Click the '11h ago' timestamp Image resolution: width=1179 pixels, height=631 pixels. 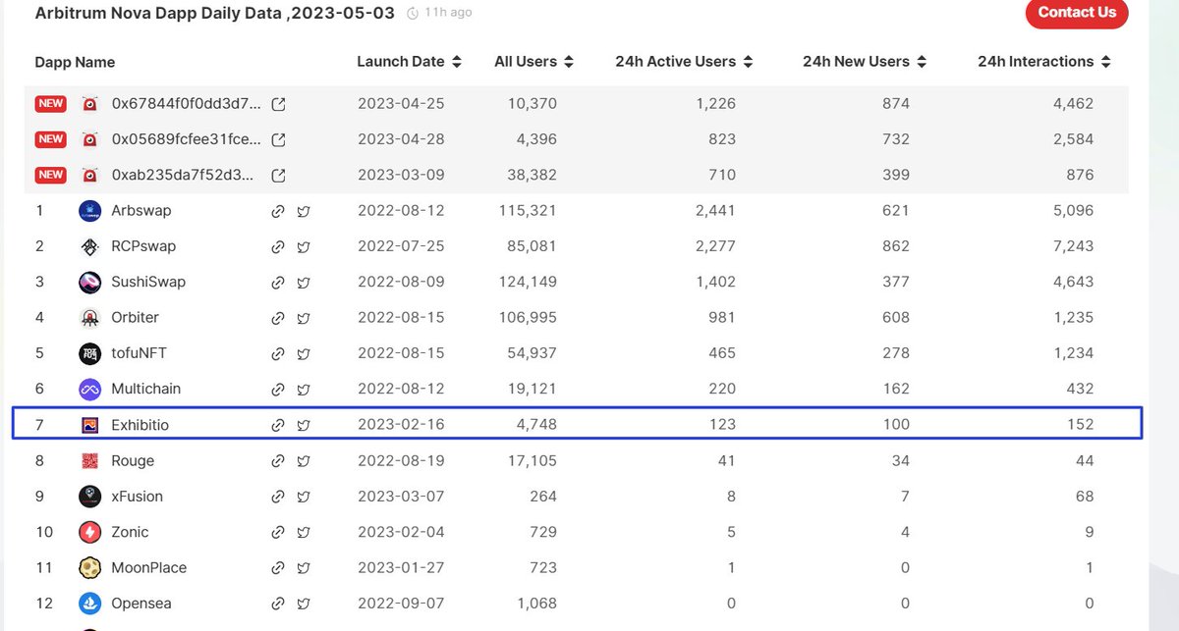tap(447, 13)
